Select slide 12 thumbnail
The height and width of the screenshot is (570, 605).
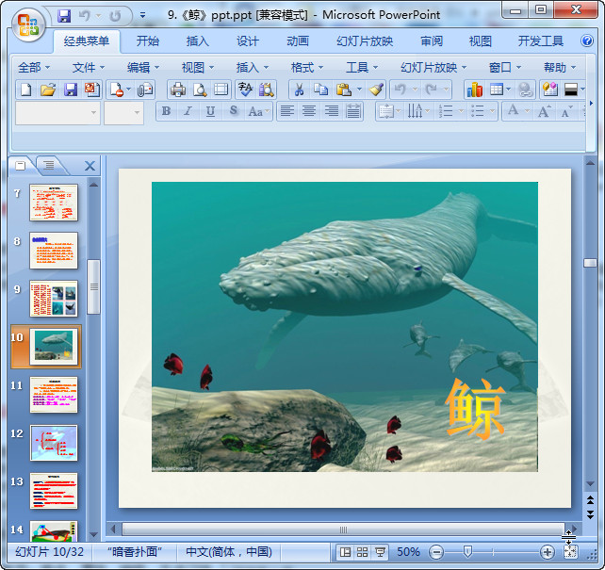(x=54, y=443)
